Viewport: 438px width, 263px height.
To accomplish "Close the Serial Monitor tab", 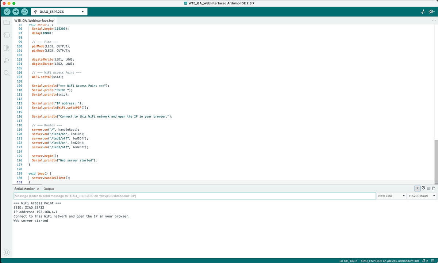I will click(x=38, y=189).
